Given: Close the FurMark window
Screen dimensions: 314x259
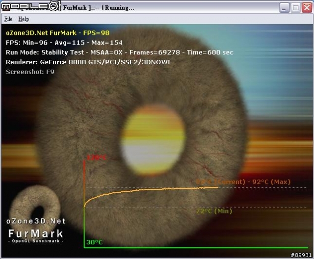Looking at the screenshot, I should pyautogui.click(x=307, y=8).
